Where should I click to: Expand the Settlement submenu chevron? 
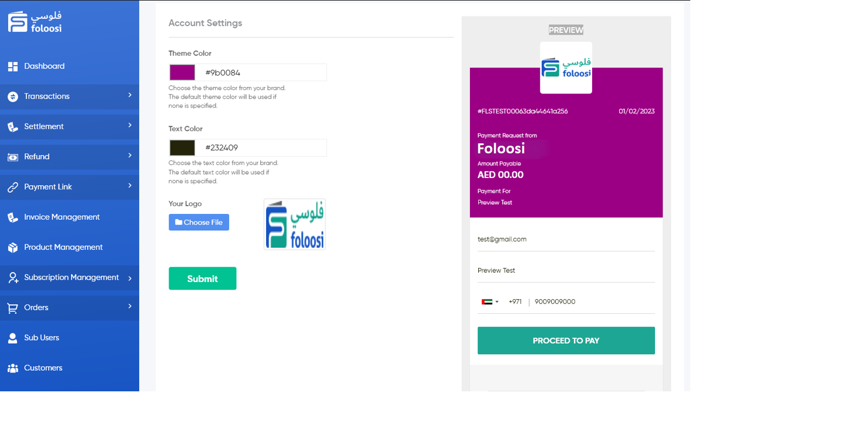130,126
